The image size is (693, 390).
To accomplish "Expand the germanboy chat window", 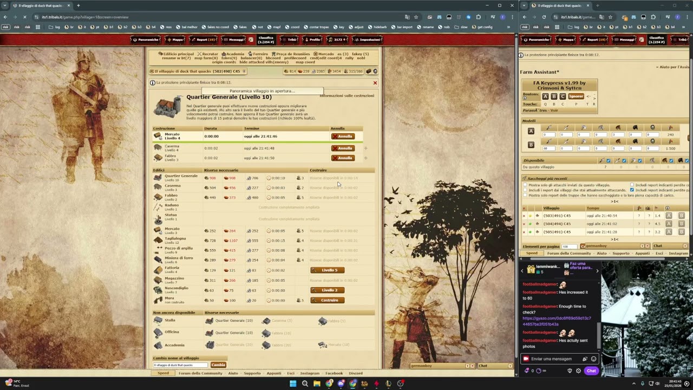I will point(468,366).
